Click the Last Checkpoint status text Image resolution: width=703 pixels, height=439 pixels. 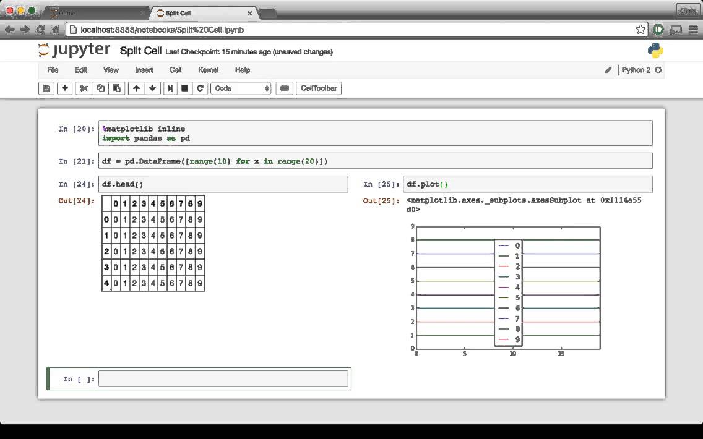click(249, 52)
